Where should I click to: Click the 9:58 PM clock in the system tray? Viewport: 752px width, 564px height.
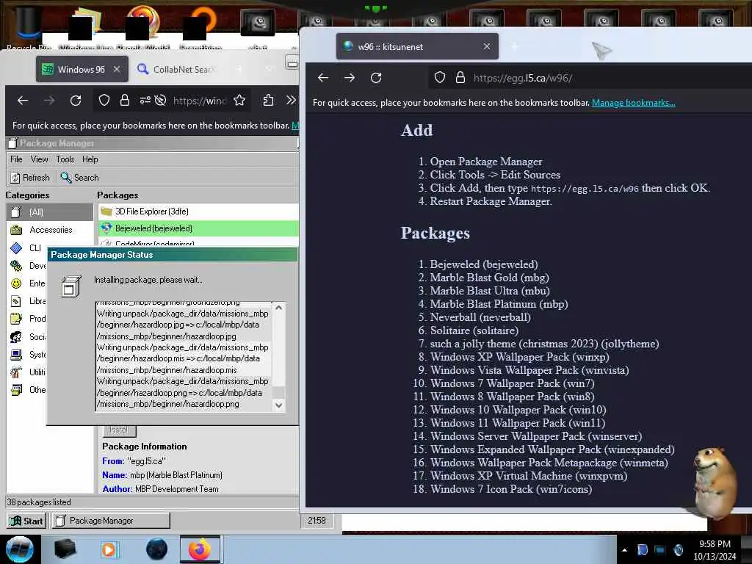715,544
